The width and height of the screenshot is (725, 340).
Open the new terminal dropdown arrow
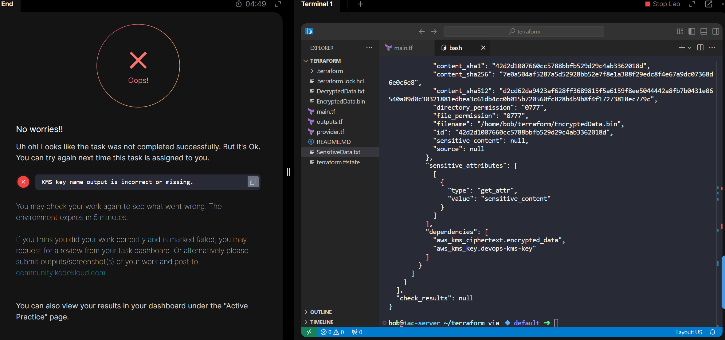pos(690,48)
